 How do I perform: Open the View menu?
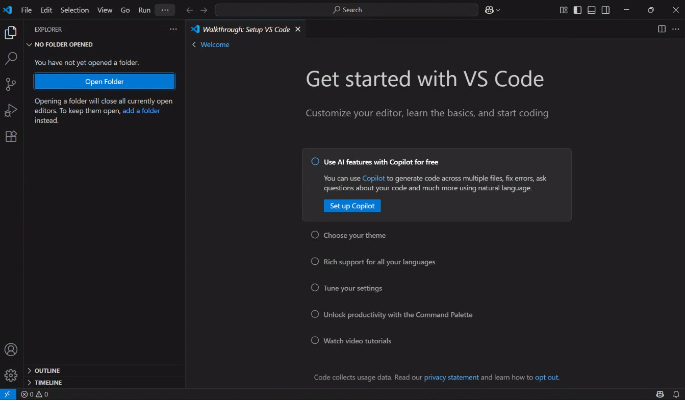point(105,10)
